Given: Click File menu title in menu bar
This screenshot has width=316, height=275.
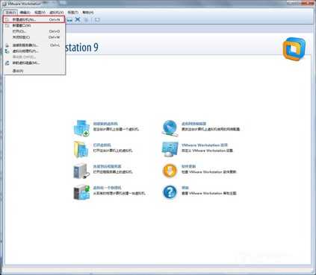Looking at the screenshot, I should (x=10, y=13).
